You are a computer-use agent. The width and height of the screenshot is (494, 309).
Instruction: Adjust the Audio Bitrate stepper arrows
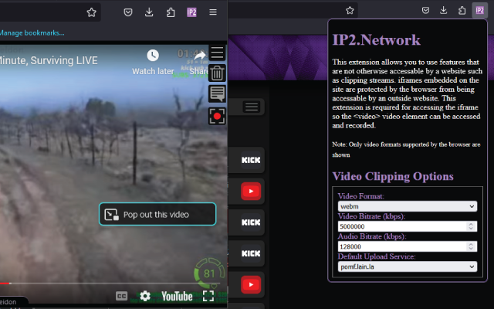click(471, 246)
